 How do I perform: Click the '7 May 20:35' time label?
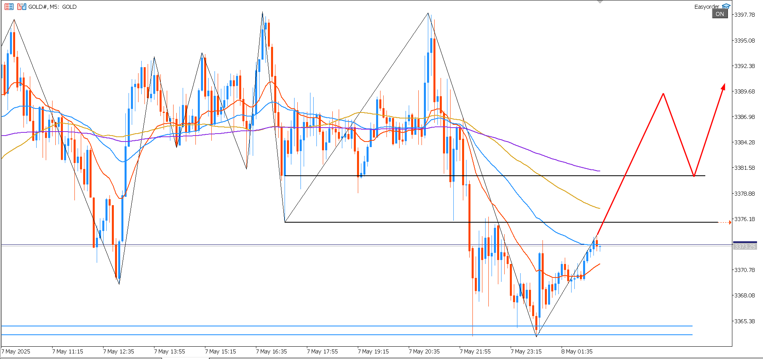(424, 351)
